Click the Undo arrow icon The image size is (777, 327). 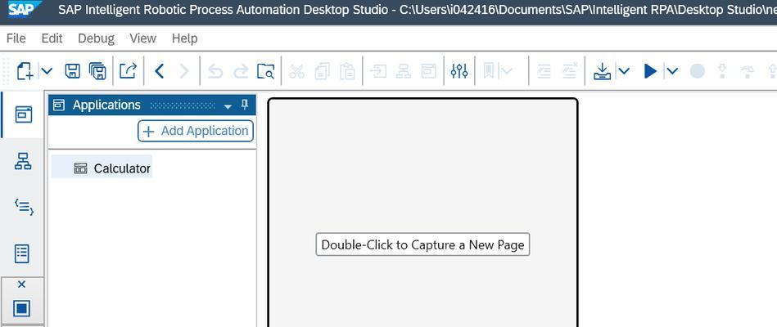pyautogui.click(x=215, y=72)
